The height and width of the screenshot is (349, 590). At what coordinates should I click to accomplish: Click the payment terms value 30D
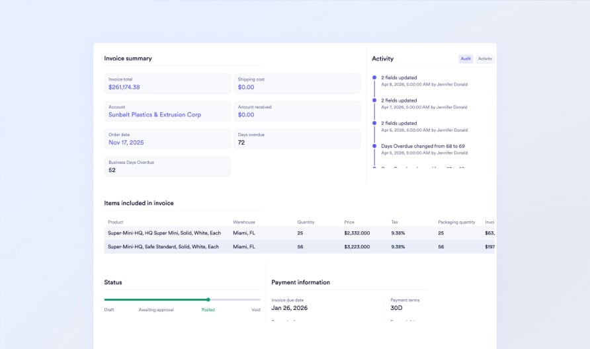tap(396, 308)
